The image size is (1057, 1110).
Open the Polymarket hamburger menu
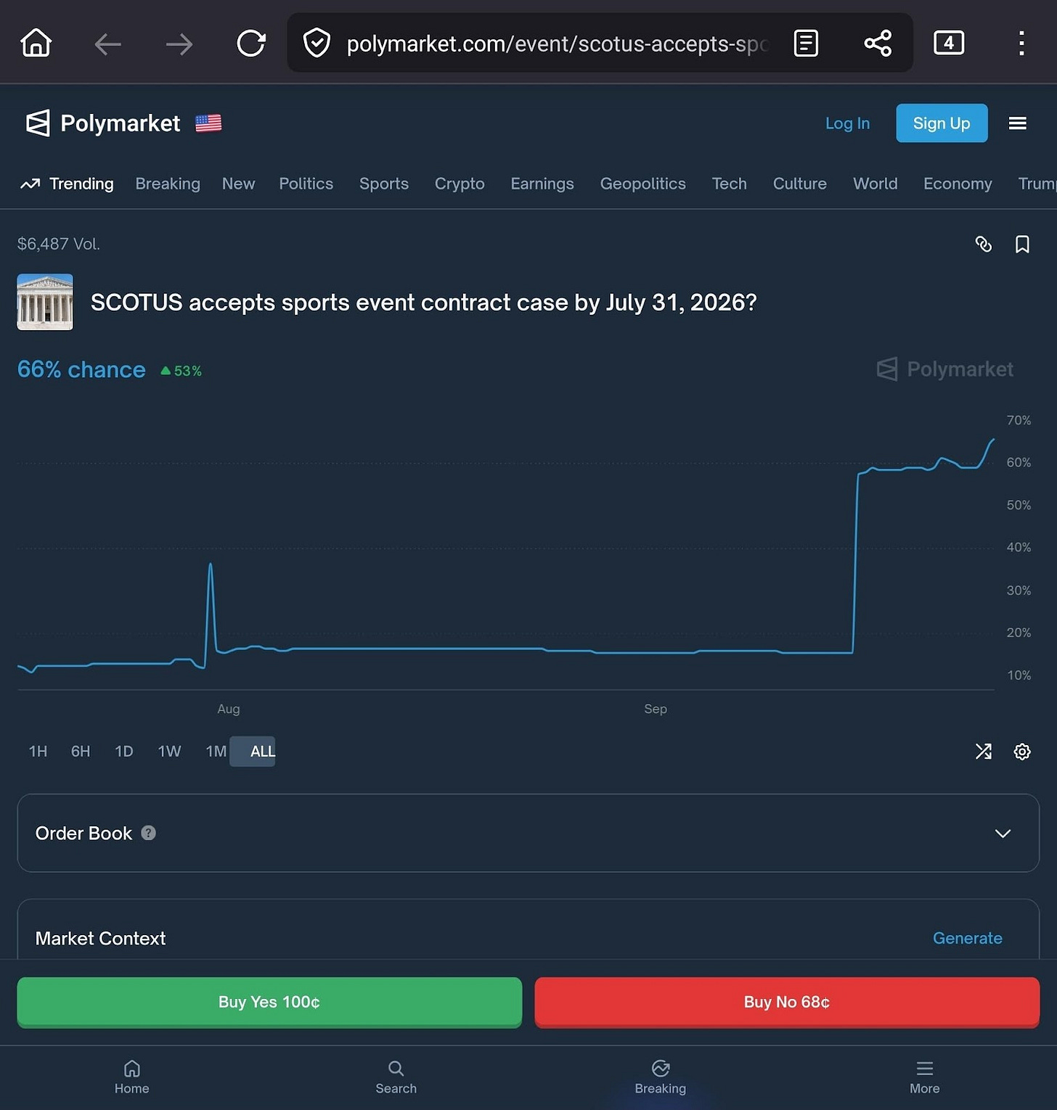[1017, 123]
